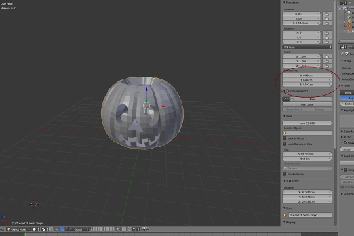
Task: Select the rotate manipulator icon
Action: 66,229
